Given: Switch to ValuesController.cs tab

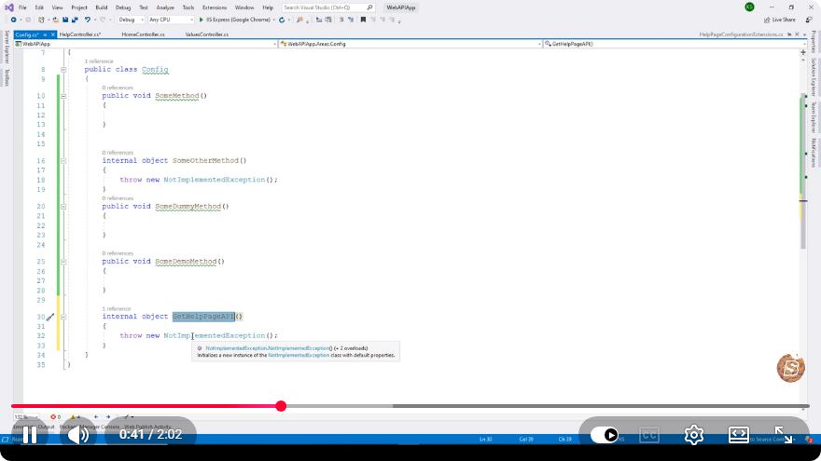Looking at the screenshot, I should pyautogui.click(x=207, y=34).
